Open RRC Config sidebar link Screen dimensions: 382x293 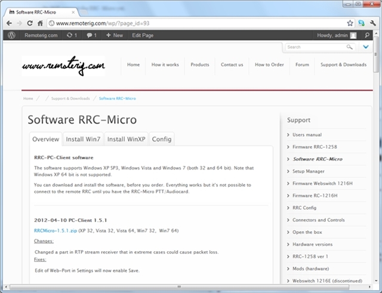coord(304,208)
